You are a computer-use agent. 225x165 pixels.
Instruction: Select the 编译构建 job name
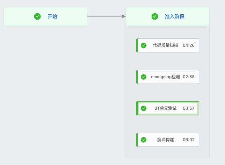166,140
